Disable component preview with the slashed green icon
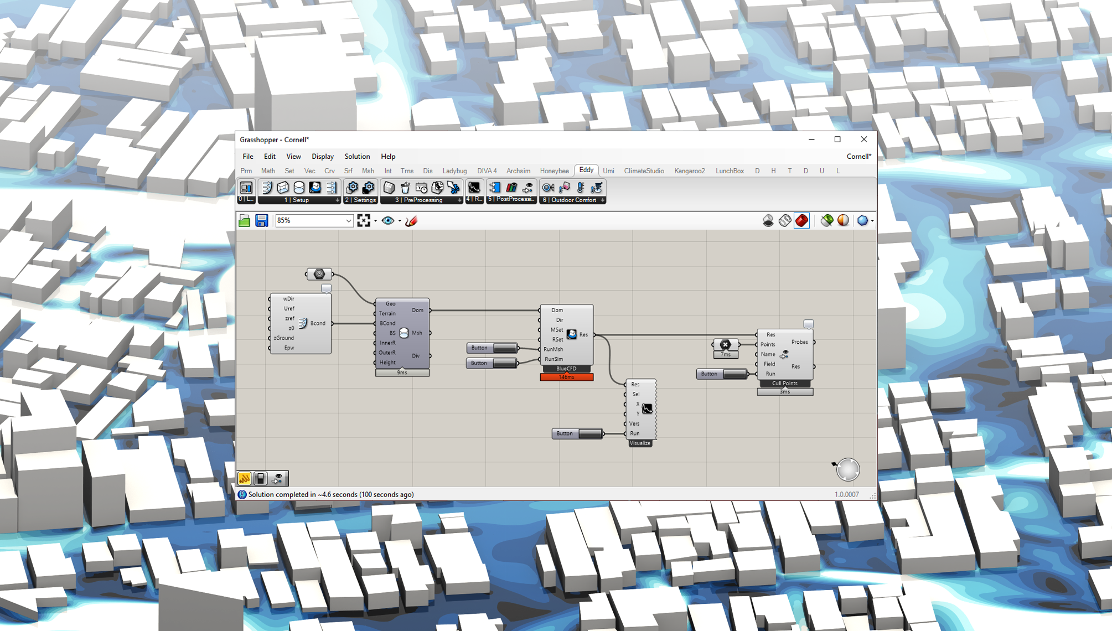Image resolution: width=1112 pixels, height=631 pixels. (x=827, y=220)
